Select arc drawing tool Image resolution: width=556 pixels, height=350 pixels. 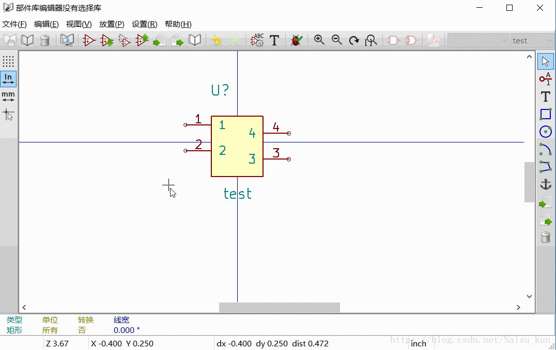coord(545,149)
